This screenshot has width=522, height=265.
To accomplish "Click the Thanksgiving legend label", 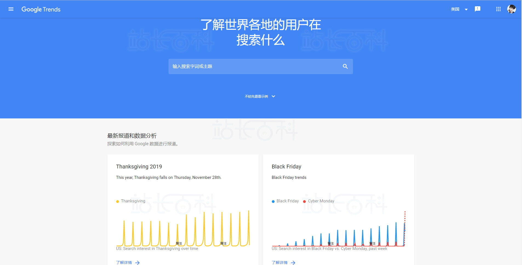I will [x=133, y=201].
